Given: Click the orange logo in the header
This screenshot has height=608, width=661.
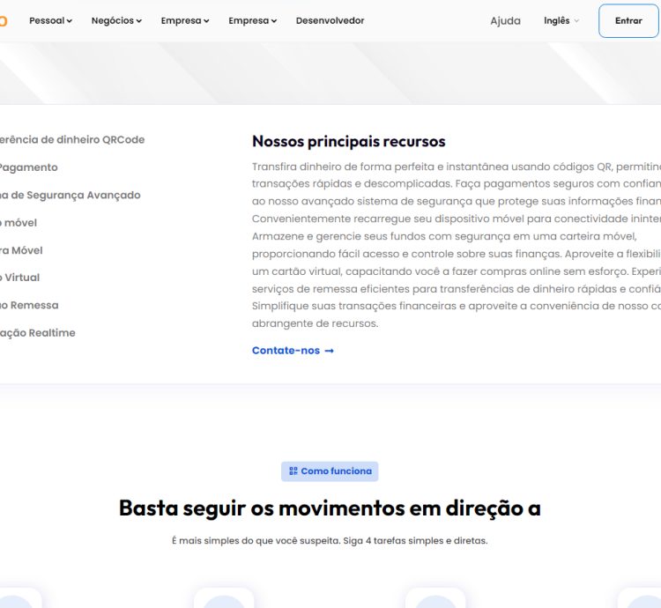Looking at the screenshot, I should (3, 21).
